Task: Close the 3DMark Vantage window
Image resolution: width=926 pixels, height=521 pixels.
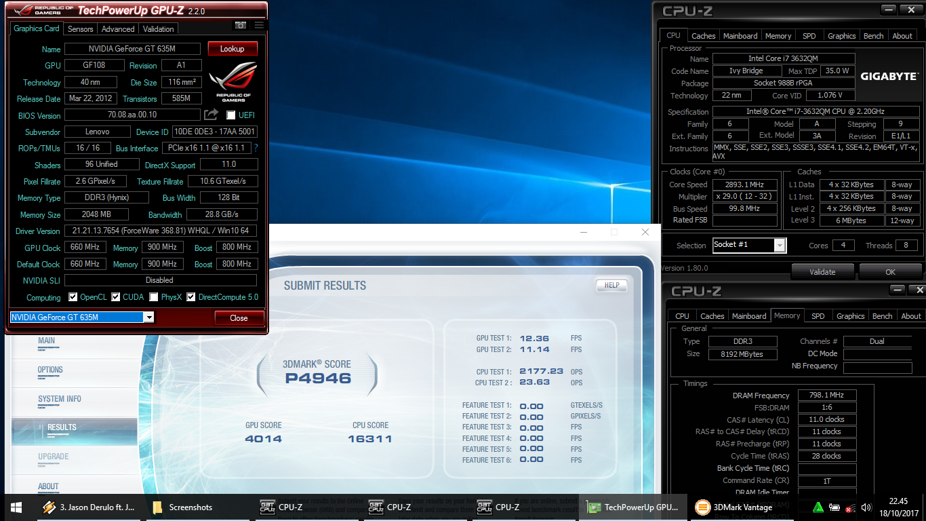Action: (x=645, y=232)
